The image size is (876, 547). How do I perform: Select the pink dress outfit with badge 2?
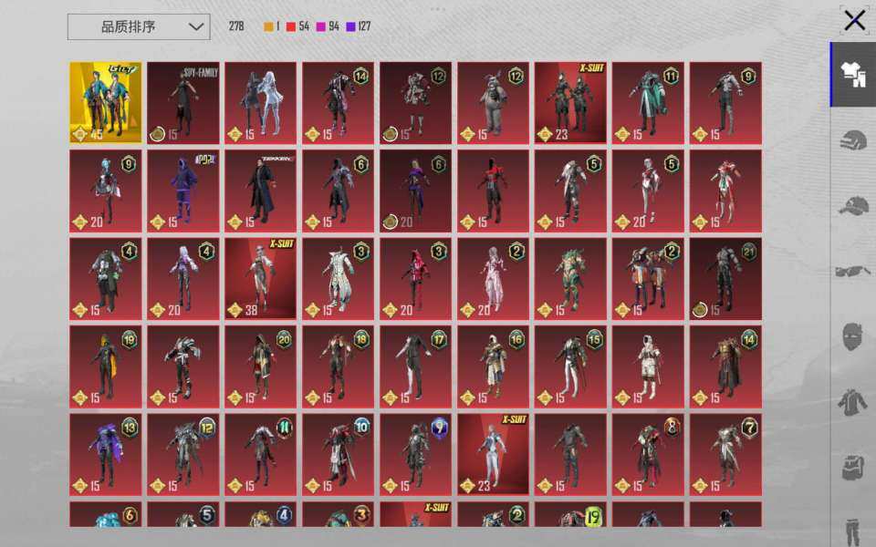coord(494,279)
